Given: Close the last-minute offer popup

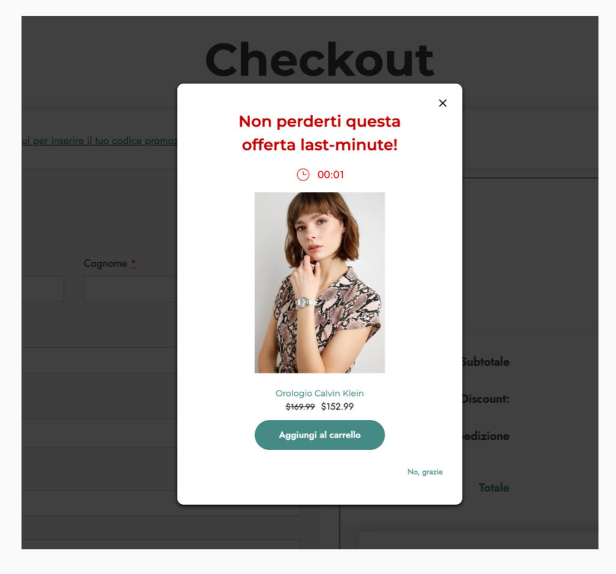Looking at the screenshot, I should [443, 103].
